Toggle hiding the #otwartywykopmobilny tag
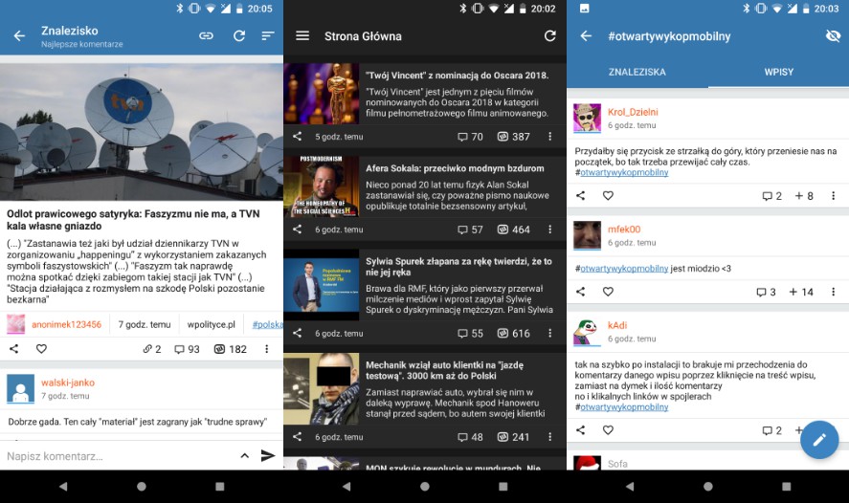Image resolution: width=849 pixels, height=503 pixels. coord(833,36)
